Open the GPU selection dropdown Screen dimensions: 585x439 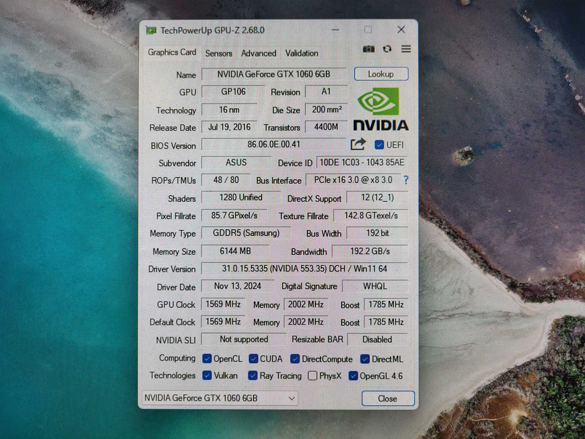click(219, 398)
